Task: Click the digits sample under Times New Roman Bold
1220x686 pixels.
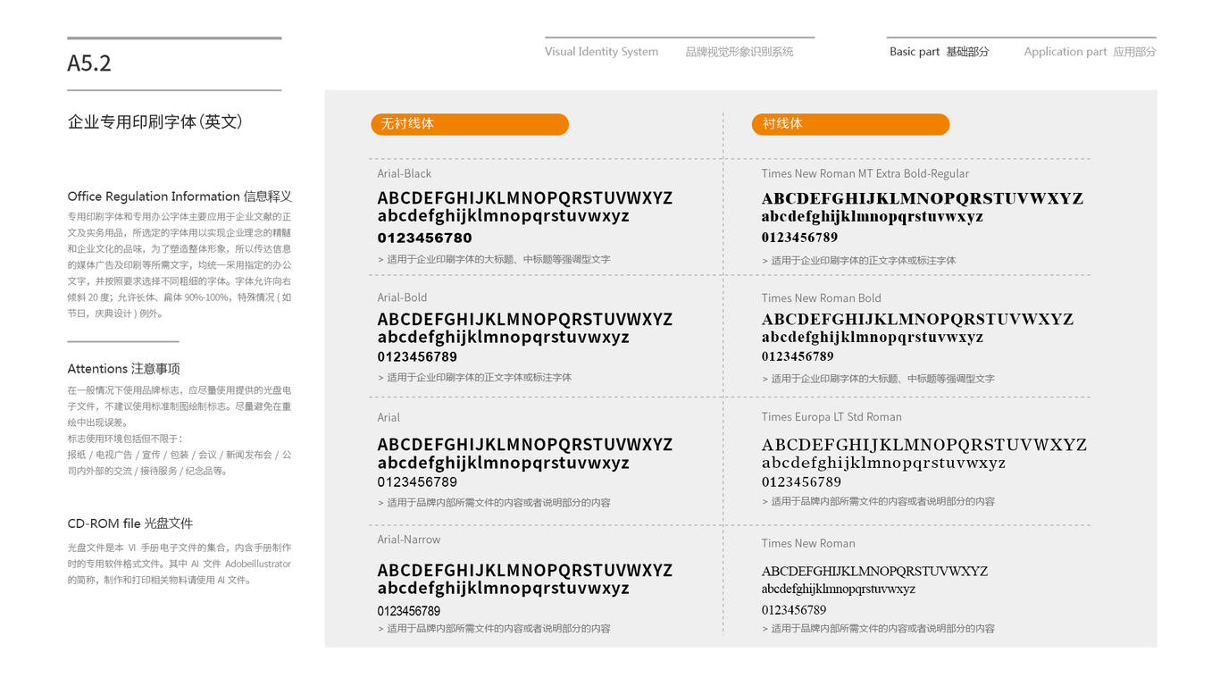Action: (x=798, y=356)
